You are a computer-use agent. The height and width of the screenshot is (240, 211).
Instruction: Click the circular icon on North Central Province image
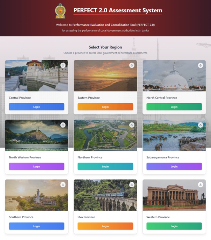(x=200, y=65)
